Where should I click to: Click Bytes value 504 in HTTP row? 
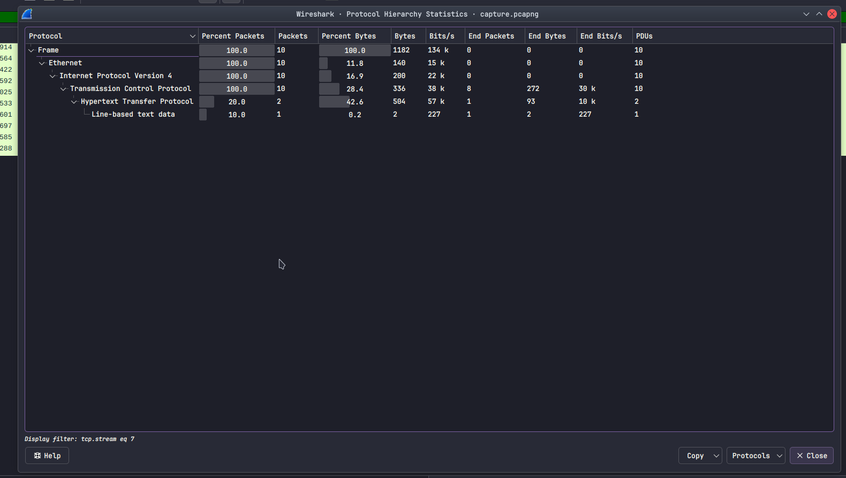399,102
